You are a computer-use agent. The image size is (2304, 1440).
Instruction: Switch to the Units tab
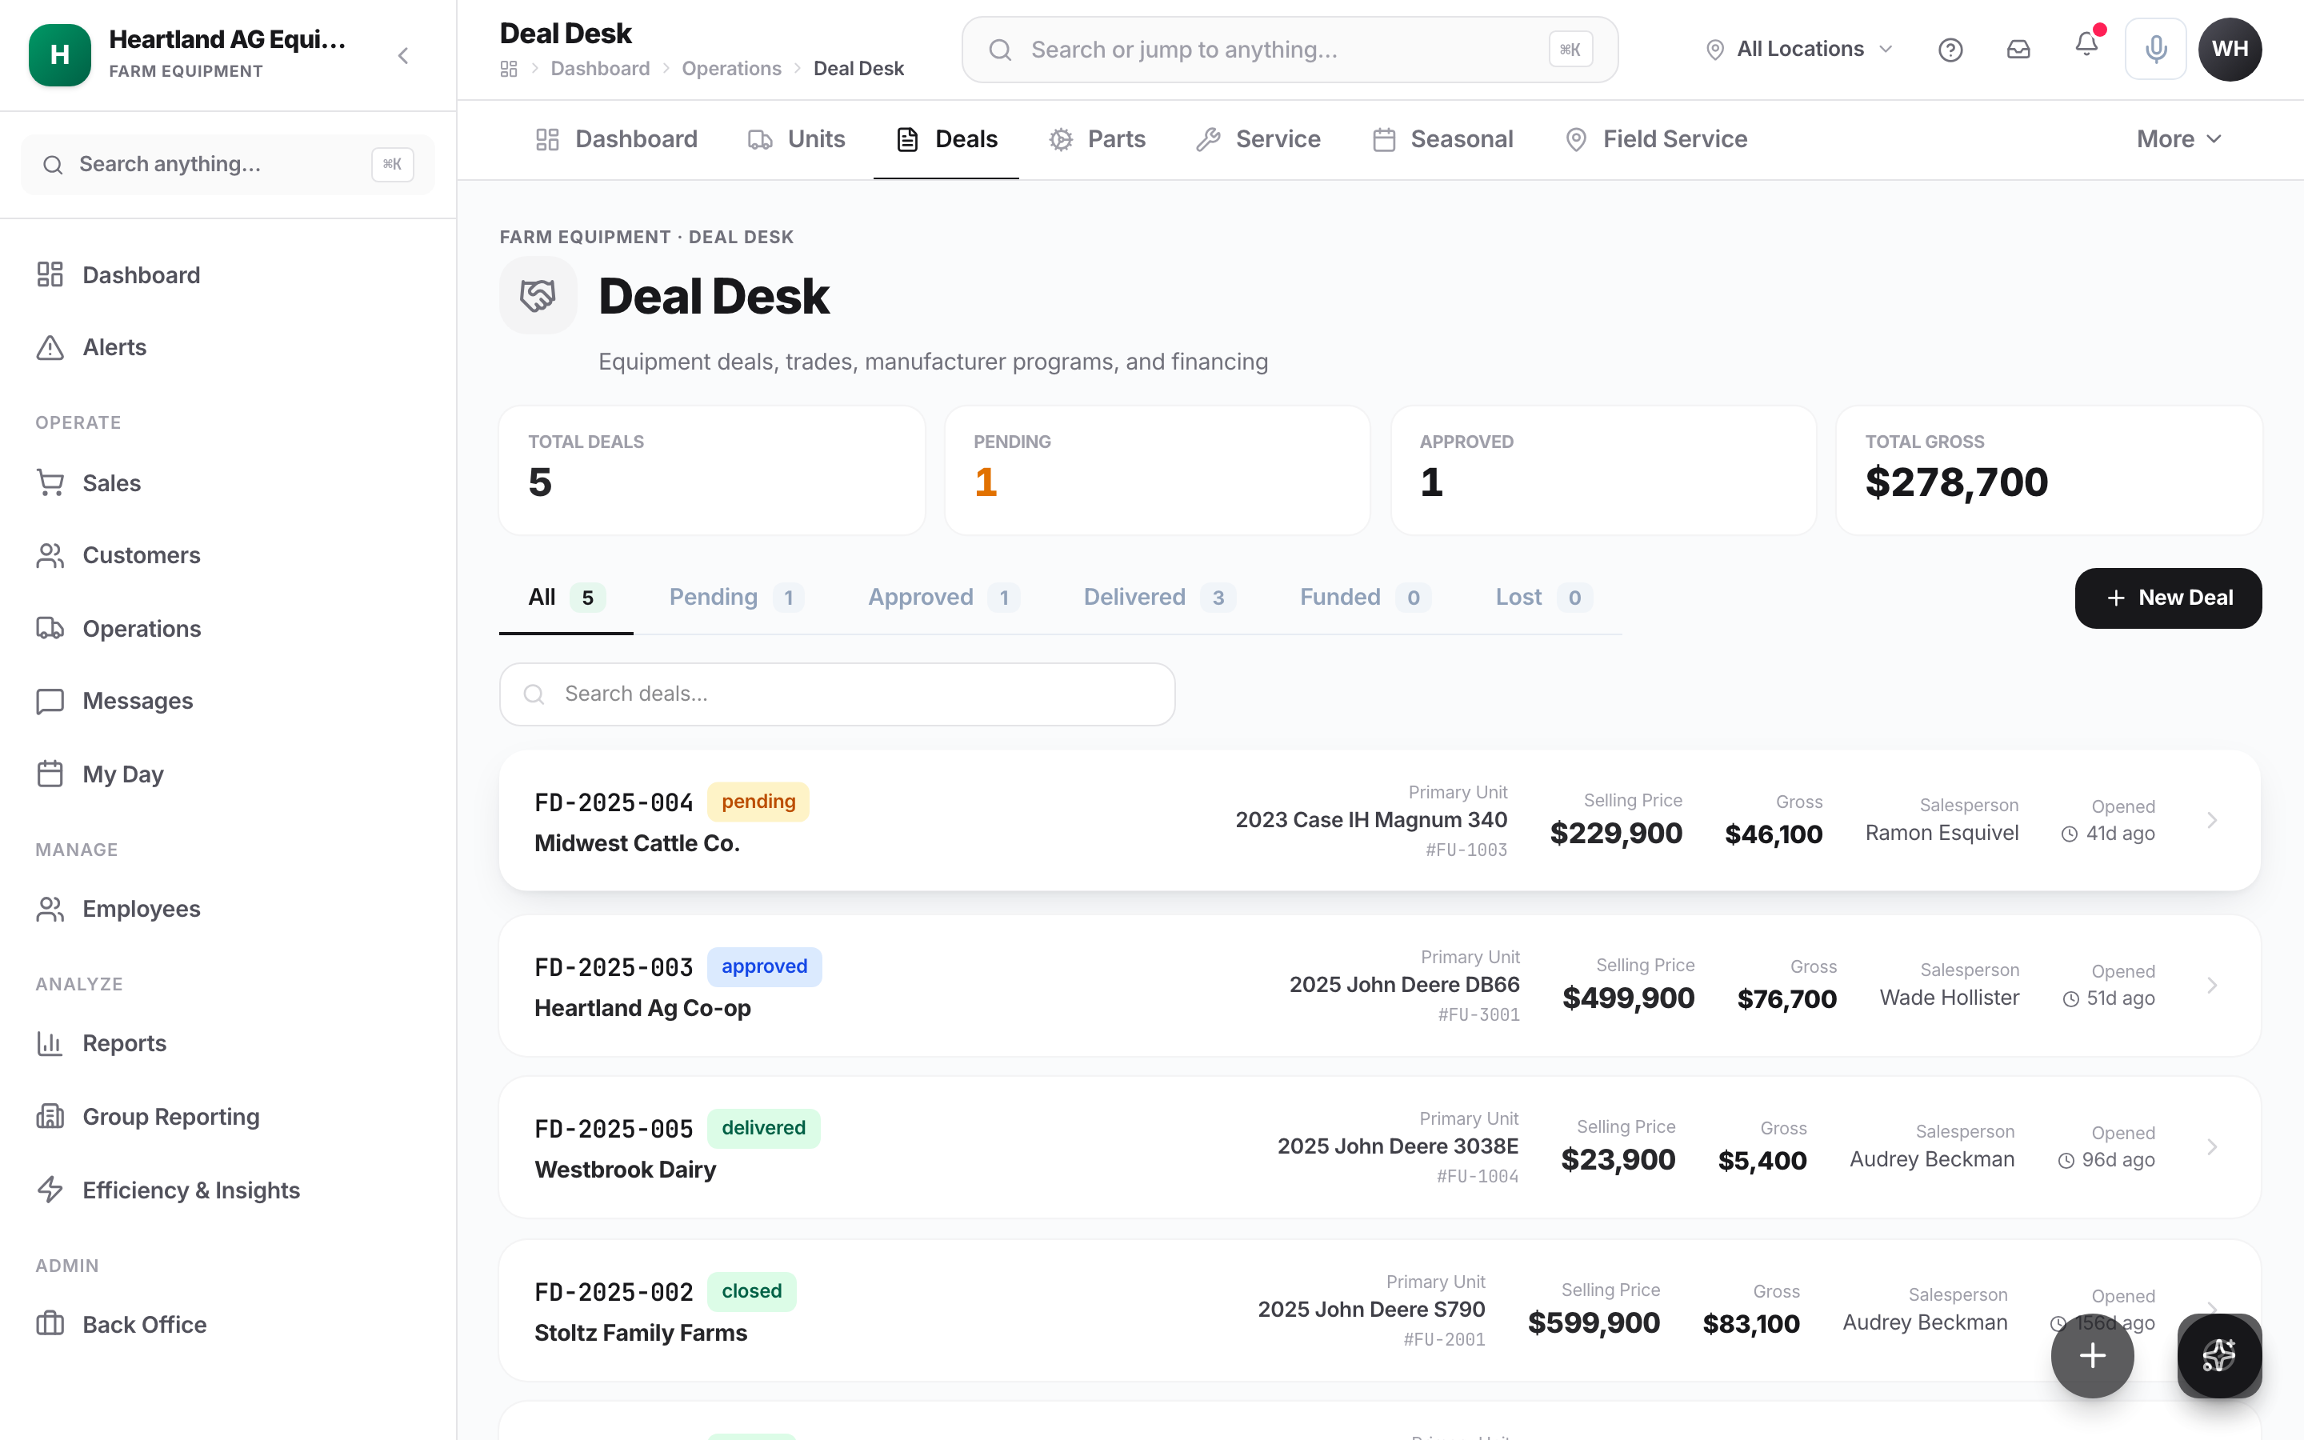click(x=796, y=139)
